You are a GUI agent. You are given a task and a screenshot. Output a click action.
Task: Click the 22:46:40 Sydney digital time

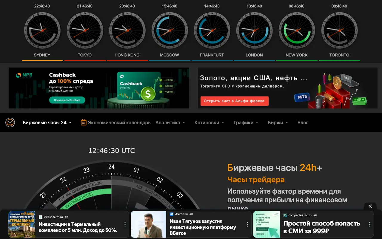(x=42, y=6)
